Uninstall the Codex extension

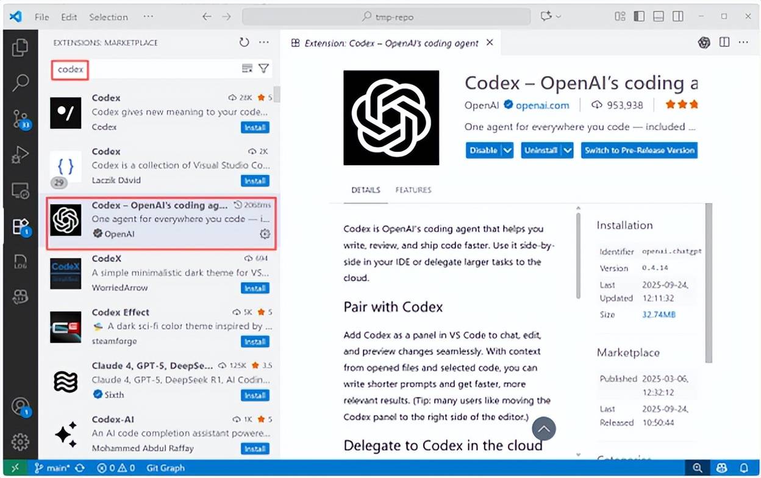coord(540,150)
